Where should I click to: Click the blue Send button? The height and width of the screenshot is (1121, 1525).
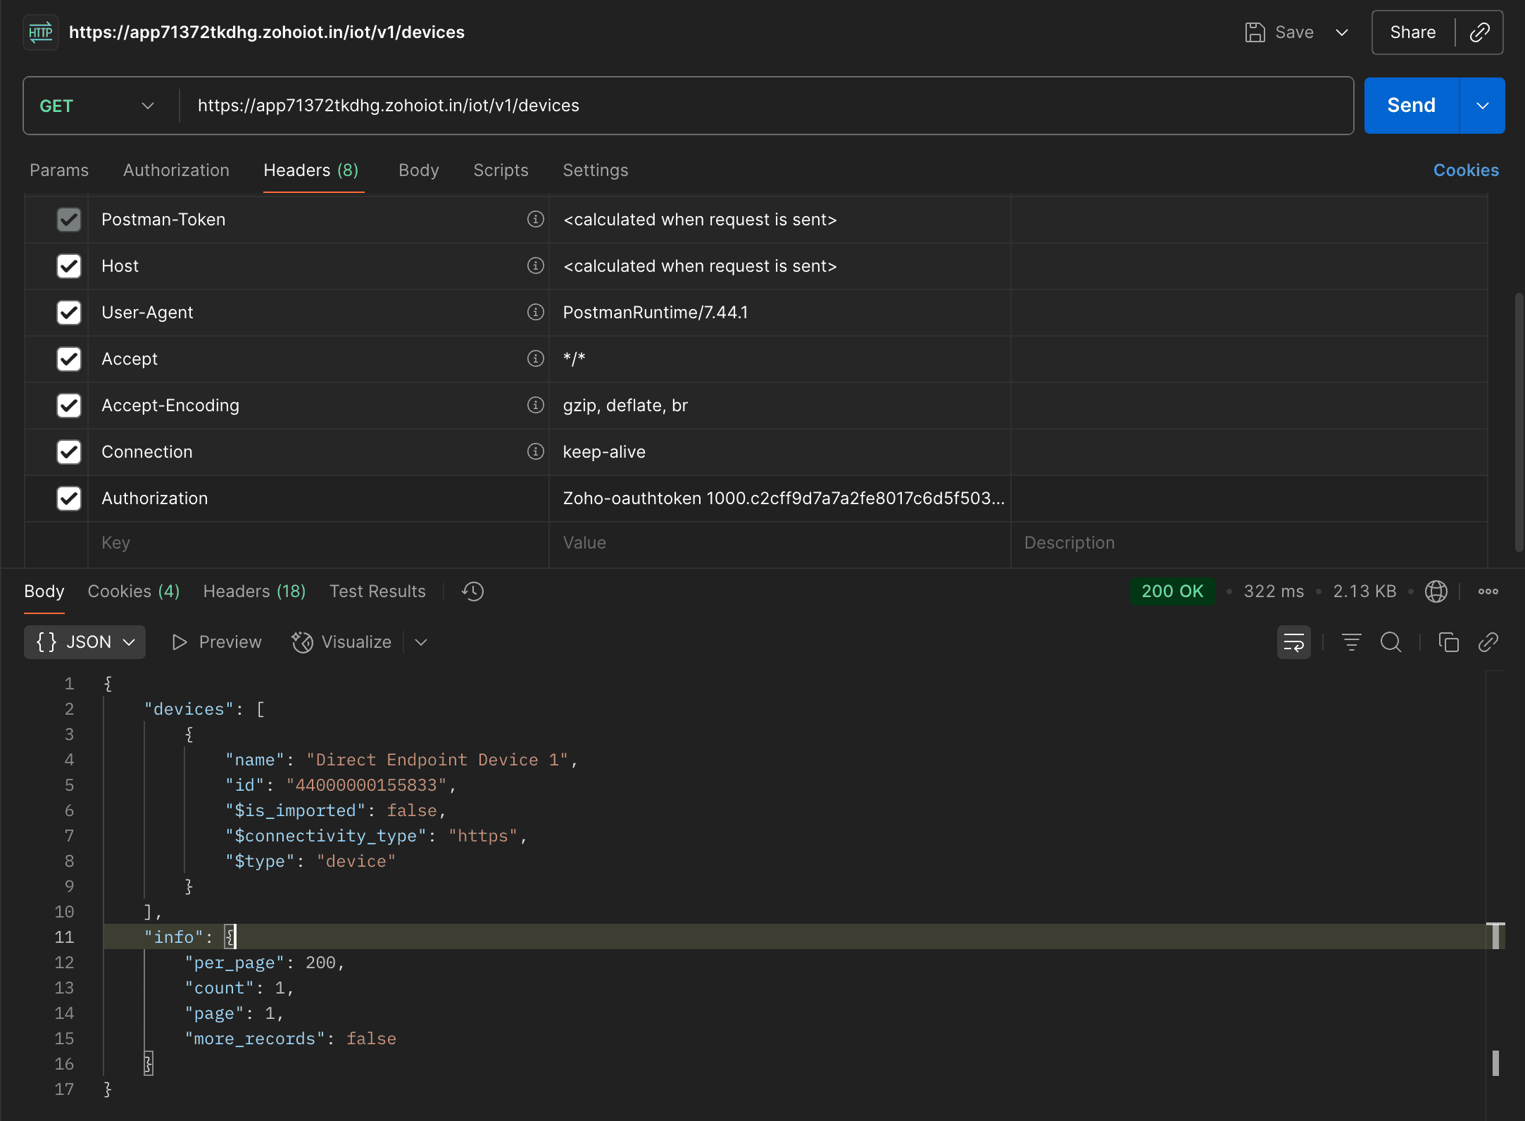tap(1411, 106)
